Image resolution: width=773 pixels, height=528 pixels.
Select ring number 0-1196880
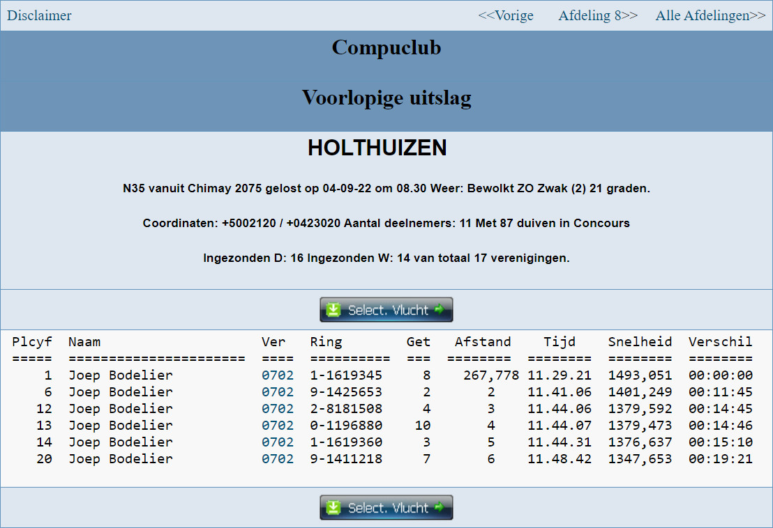click(346, 426)
